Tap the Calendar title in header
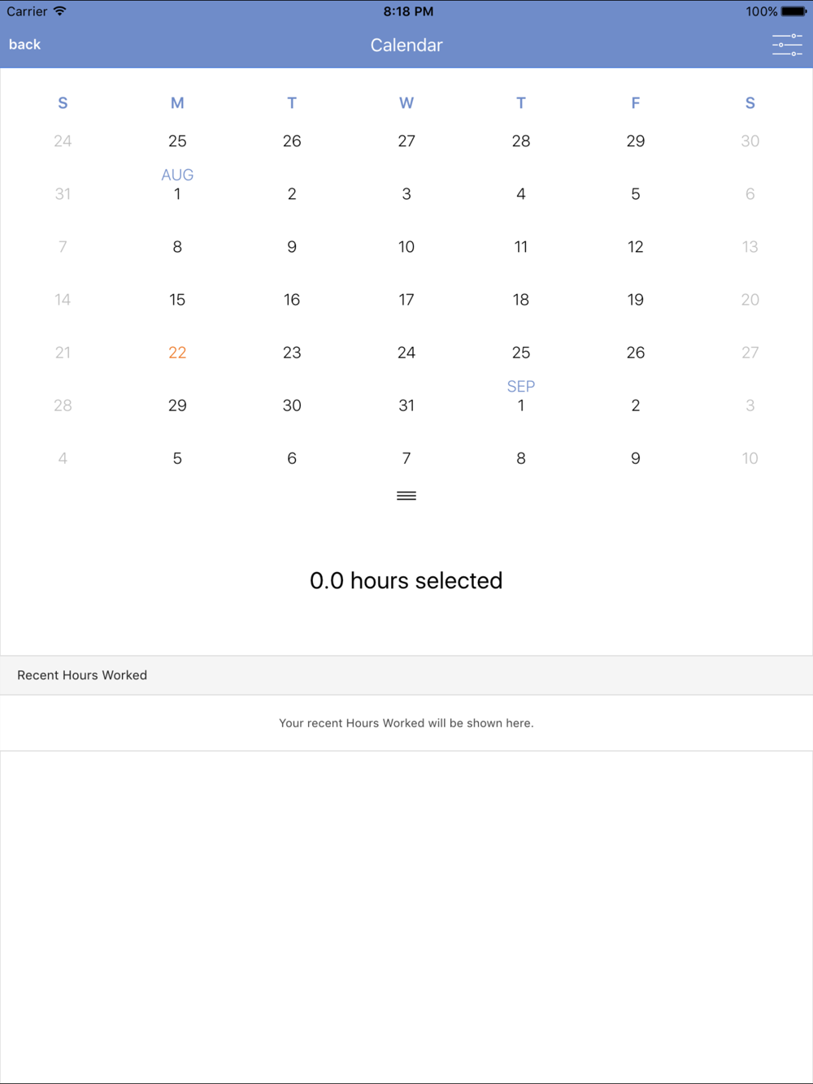The image size is (813, 1084). [x=406, y=46]
